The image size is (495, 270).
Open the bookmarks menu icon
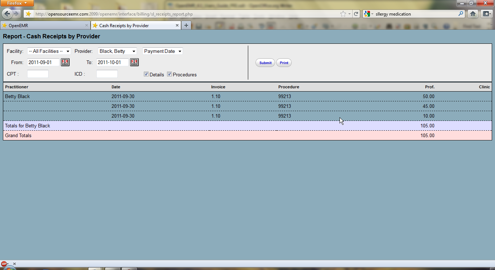(x=486, y=14)
